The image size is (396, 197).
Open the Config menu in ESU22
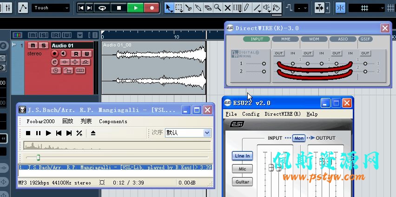pyautogui.click(x=251, y=114)
